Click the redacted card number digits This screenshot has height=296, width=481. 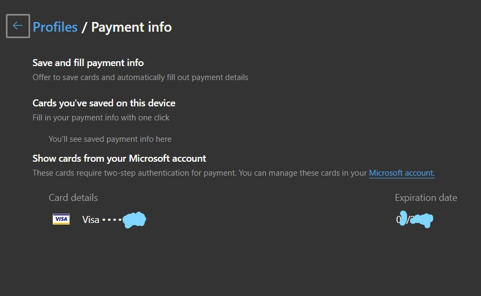[x=134, y=219]
